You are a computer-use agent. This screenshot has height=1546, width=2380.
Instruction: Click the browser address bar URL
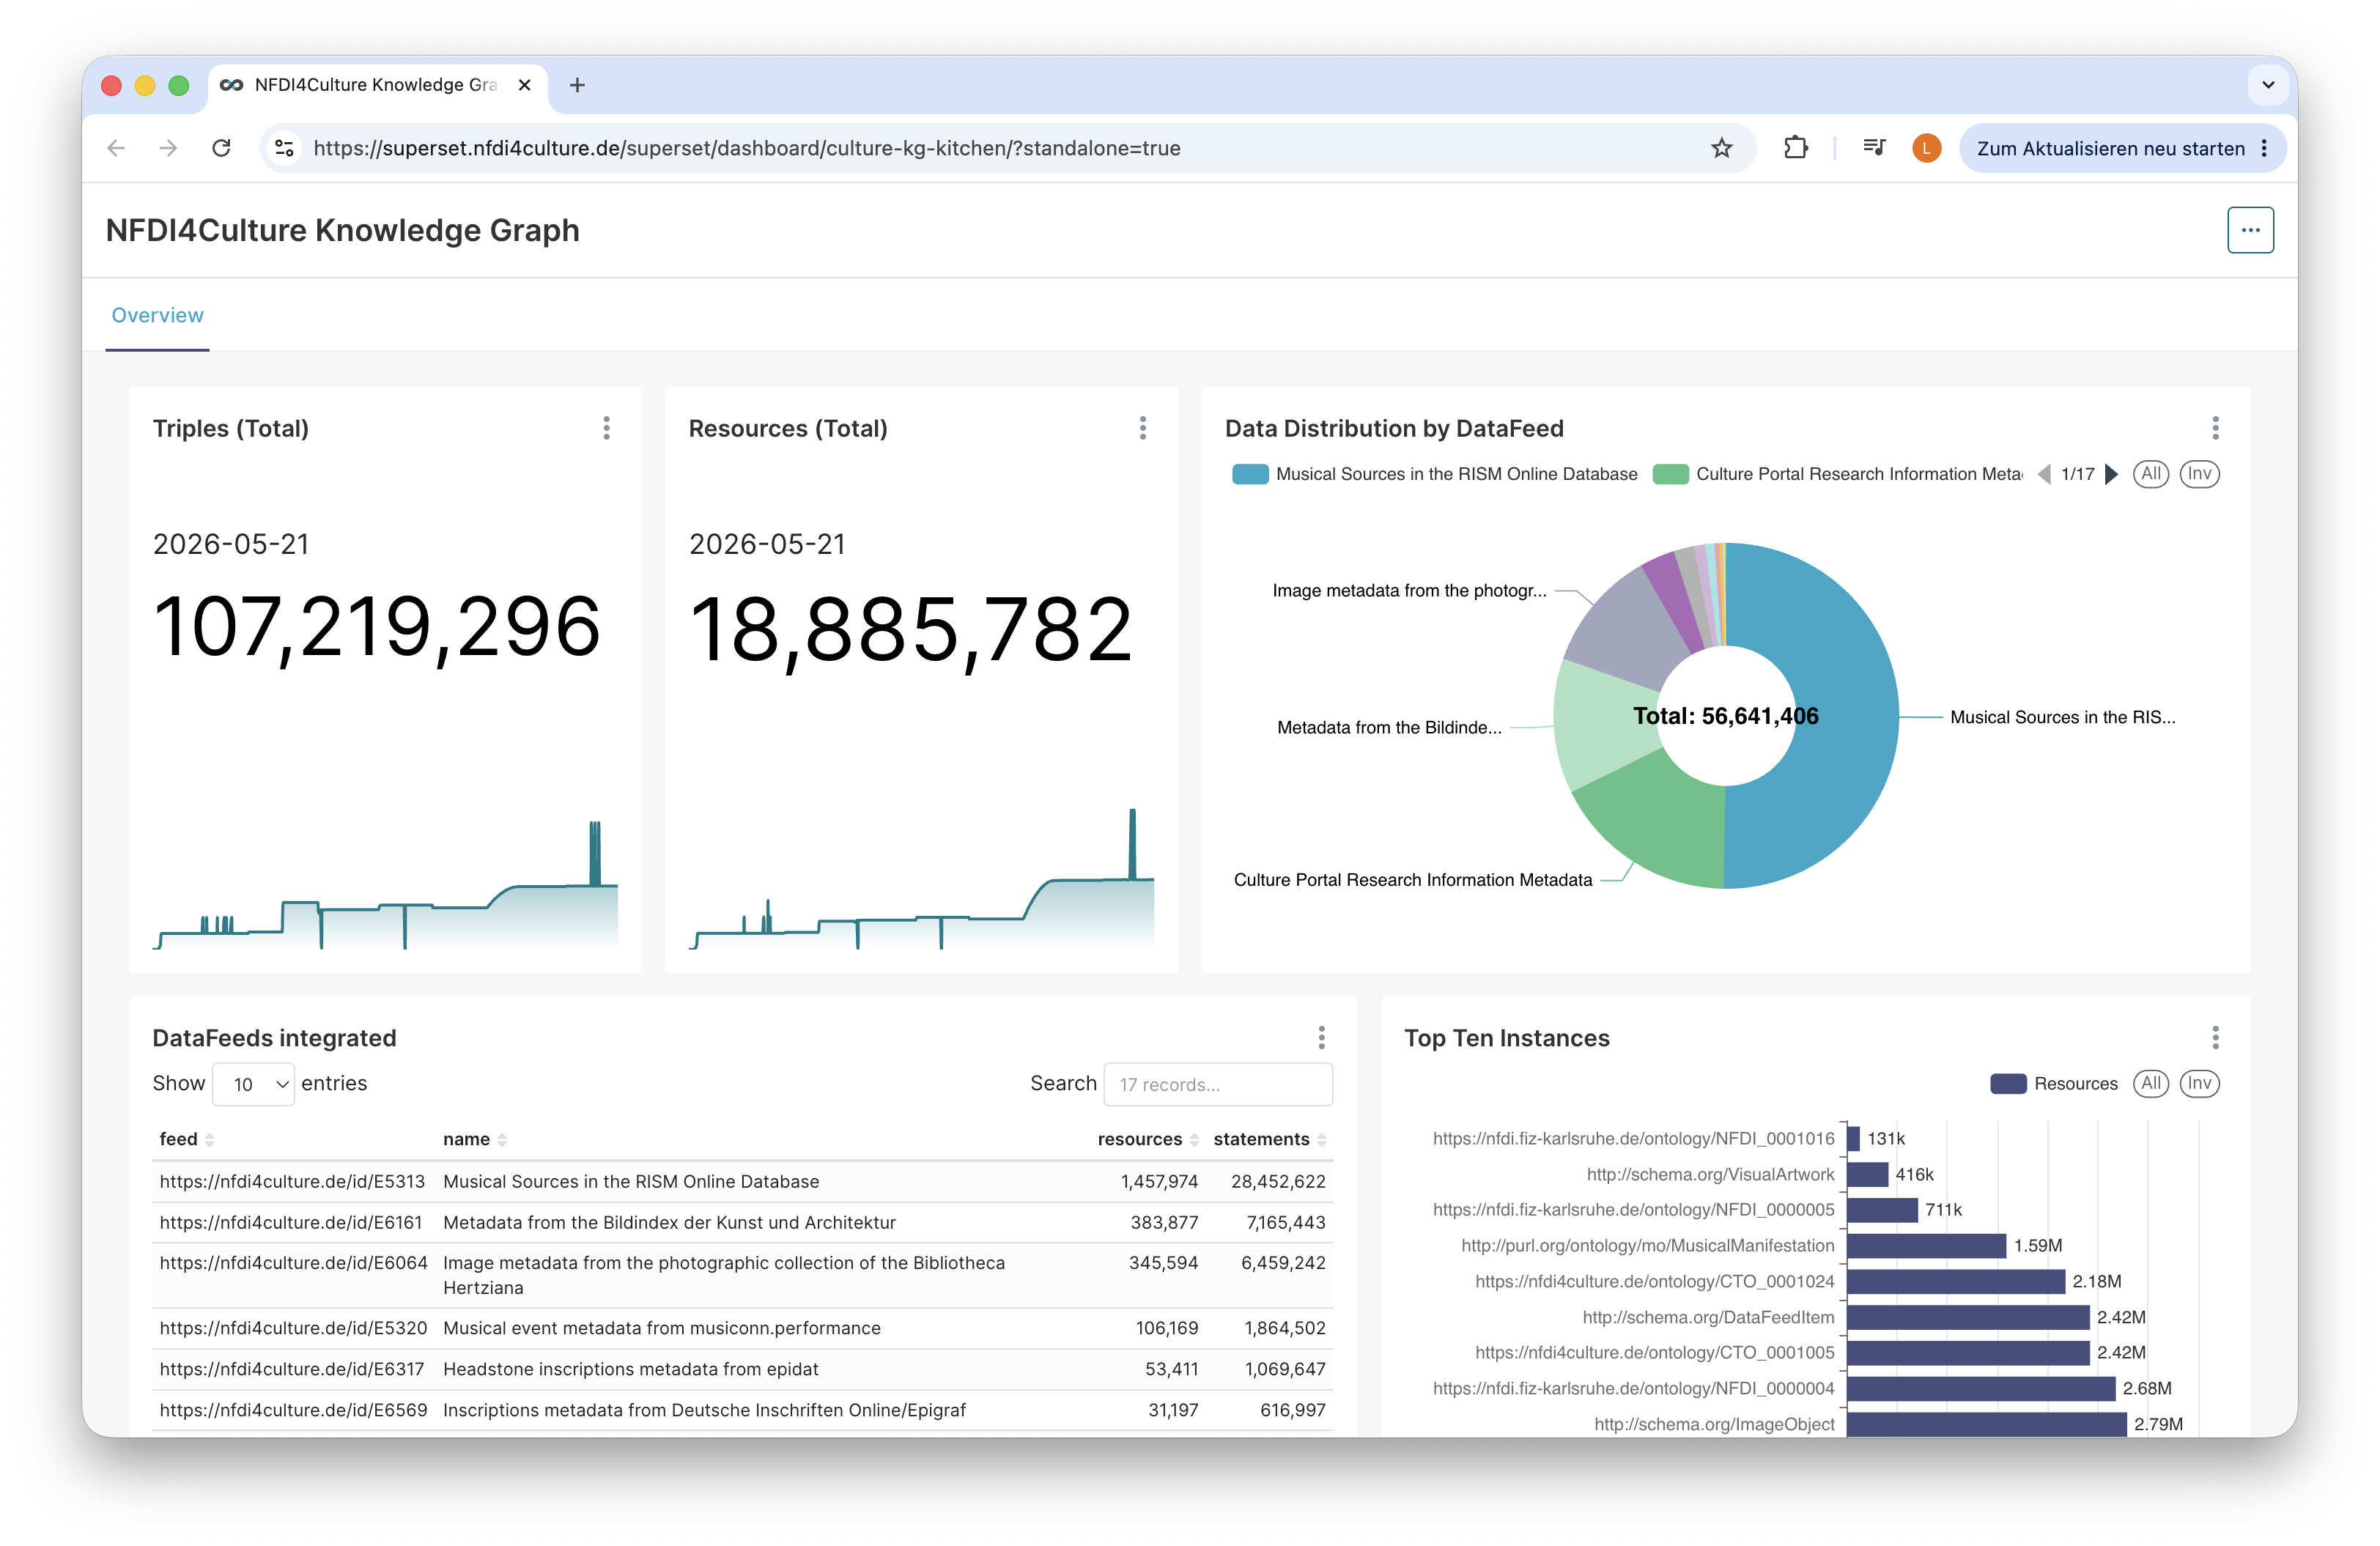click(747, 148)
